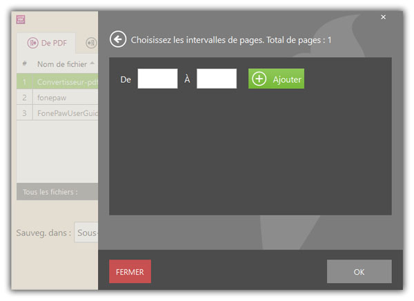Switch to the De PDF tab
Screen dimensions: 414x301
[x=46, y=43]
